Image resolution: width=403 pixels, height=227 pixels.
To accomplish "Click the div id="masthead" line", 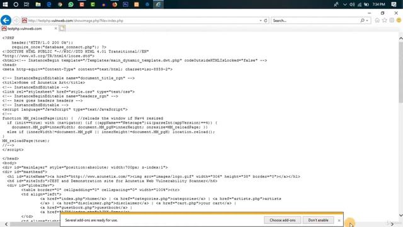I will (x=25, y=172).
